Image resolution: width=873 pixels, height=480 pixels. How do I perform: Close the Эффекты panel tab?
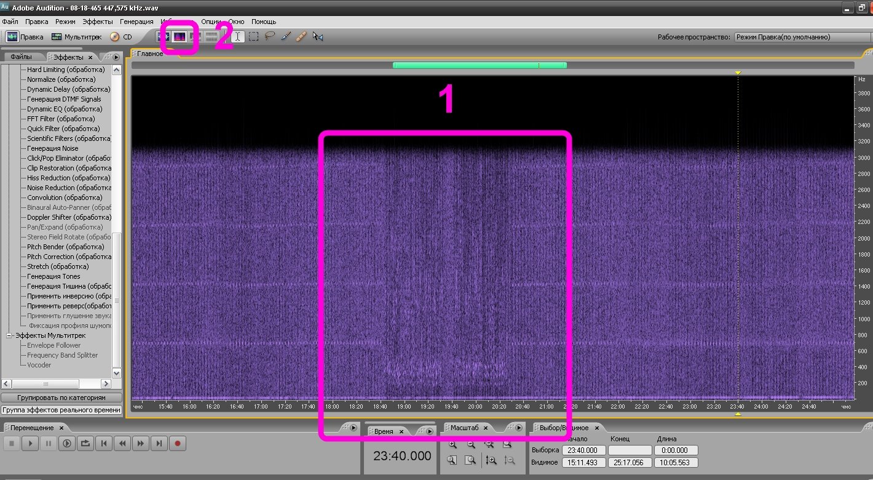point(90,57)
